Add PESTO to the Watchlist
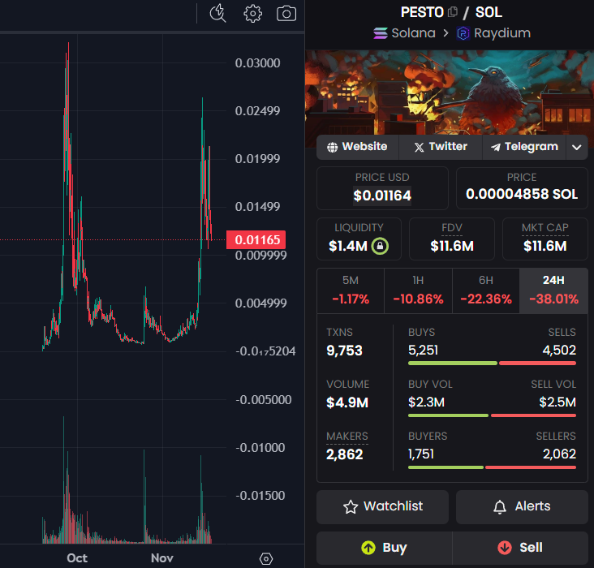The width and height of the screenshot is (594, 568). 383,507
